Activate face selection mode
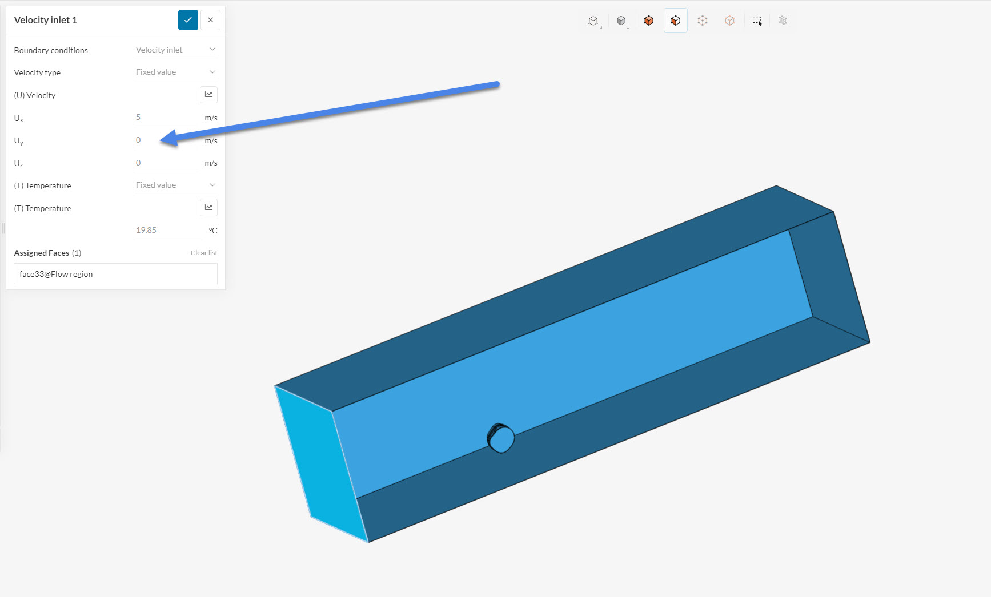The height and width of the screenshot is (597, 991). 675,20
